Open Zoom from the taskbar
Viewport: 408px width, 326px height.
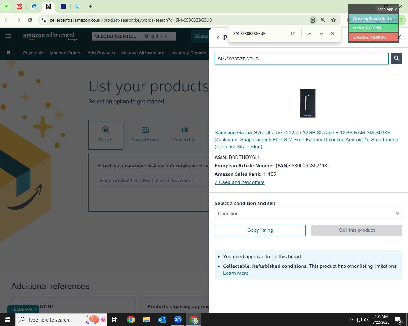(x=178, y=320)
